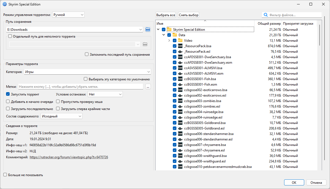This screenshot has width=330, height=189.
Task: Click the Skyrim Special Edition folder icon
Action: tap(169, 29)
